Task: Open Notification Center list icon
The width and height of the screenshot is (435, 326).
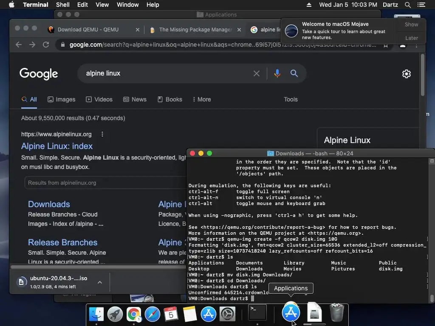Action: [x=421, y=5]
